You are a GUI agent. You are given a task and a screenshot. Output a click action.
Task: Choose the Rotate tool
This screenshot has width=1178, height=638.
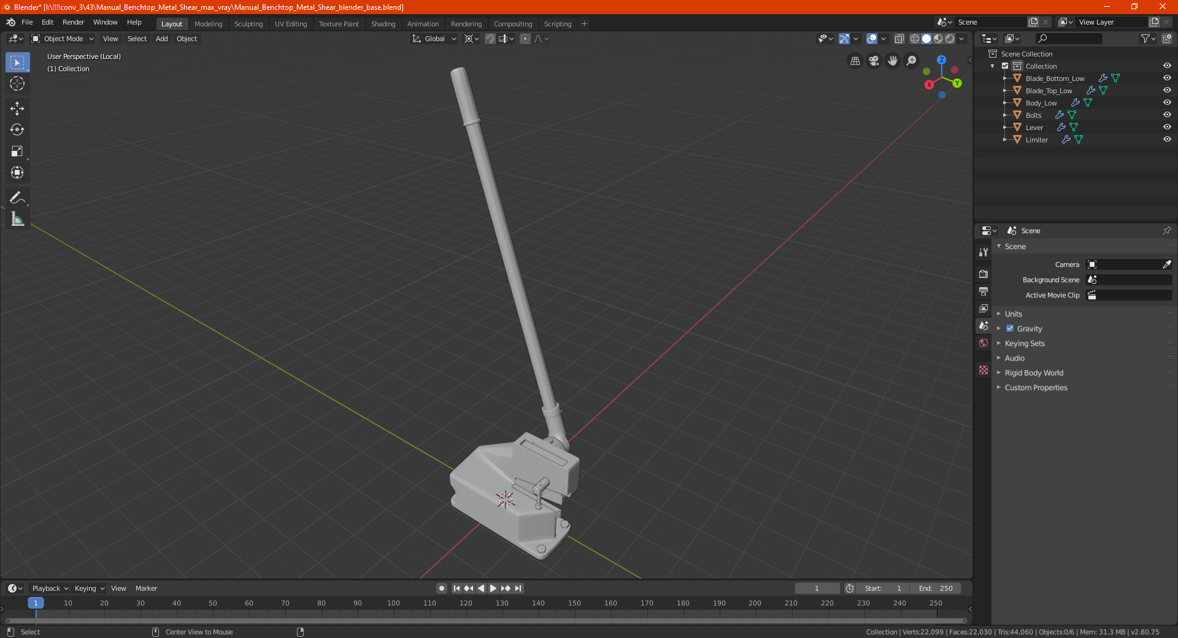point(17,129)
